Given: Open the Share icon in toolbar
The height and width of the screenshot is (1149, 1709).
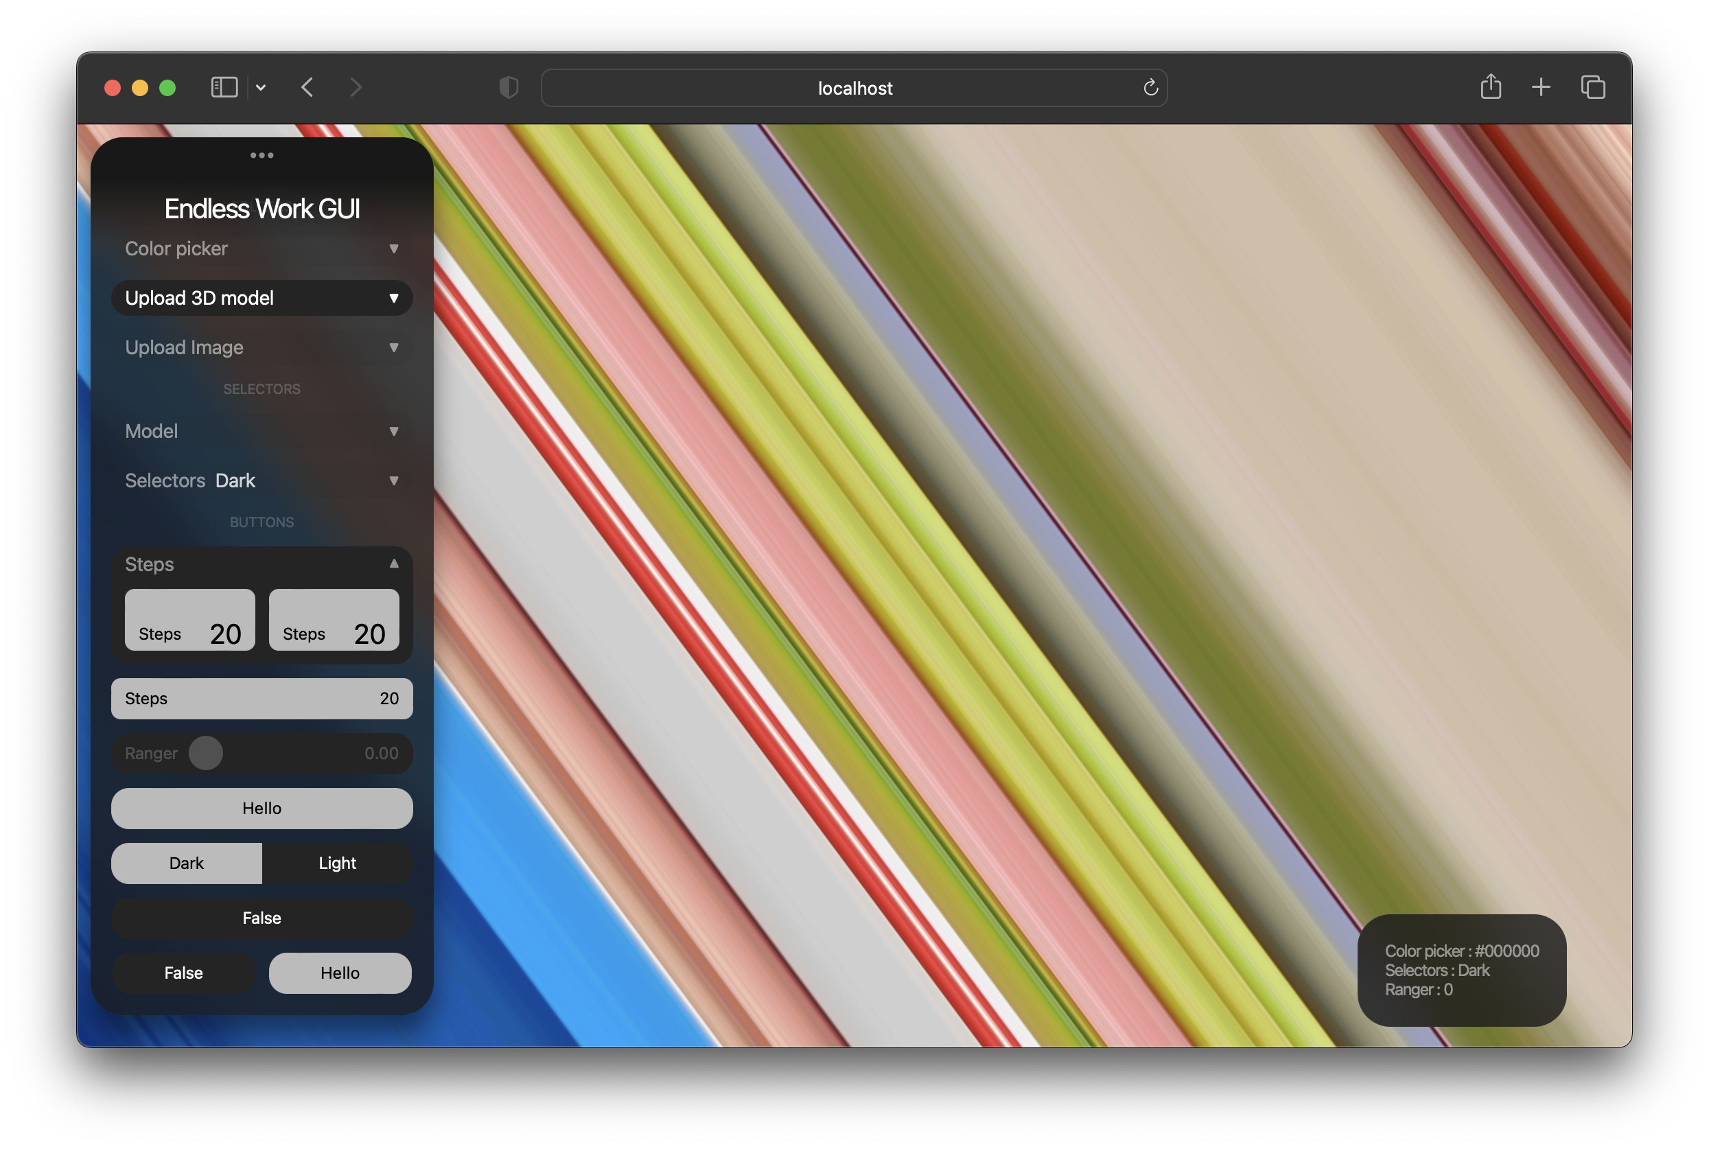Looking at the screenshot, I should point(1490,87).
